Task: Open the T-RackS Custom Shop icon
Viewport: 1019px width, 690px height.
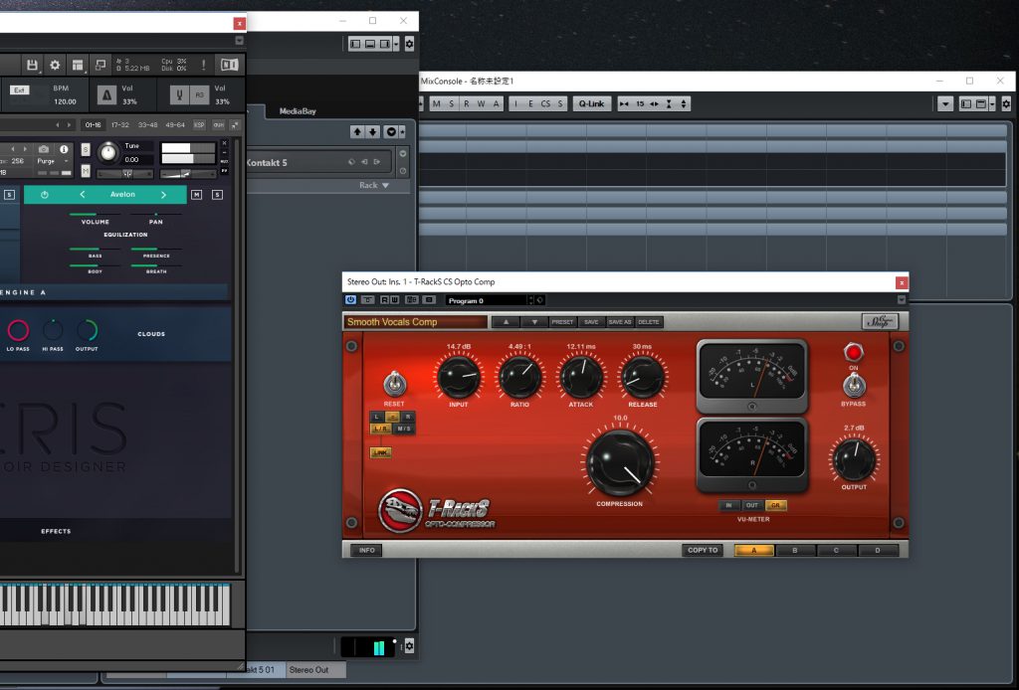Action: (x=880, y=321)
